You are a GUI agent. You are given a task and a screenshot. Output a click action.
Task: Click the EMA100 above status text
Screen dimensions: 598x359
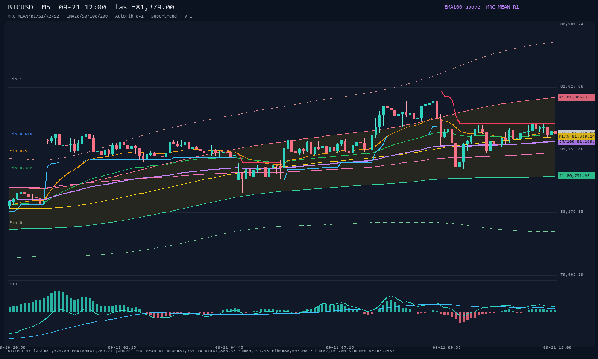[462, 7]
